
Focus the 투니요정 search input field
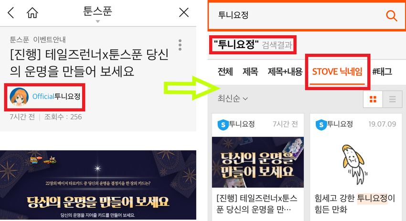coord(298,16)
